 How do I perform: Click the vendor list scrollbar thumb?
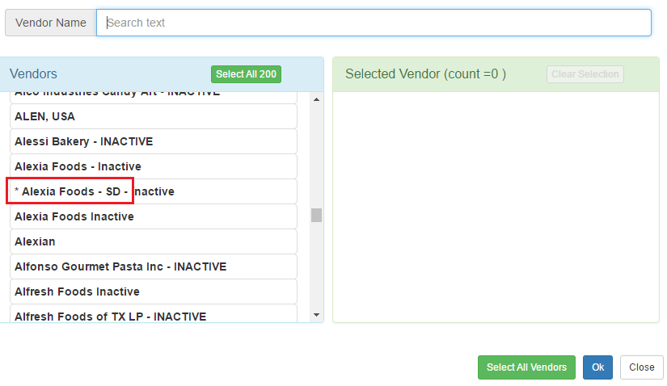pyautogui.click(x=316, y=215)
